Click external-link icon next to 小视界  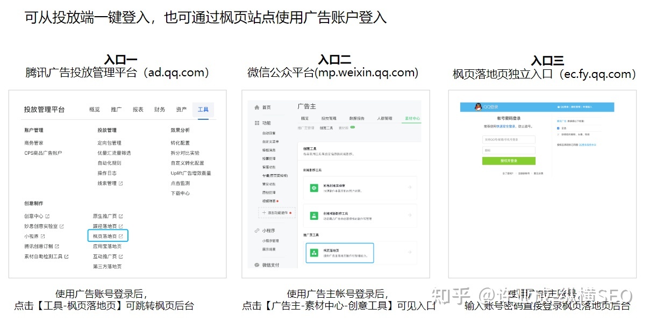42,236
